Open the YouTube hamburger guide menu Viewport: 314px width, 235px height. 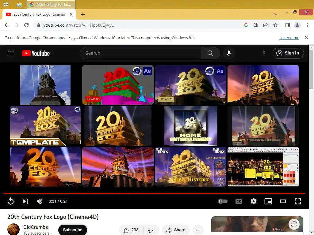pyautogui.click(x=11, y=53)
